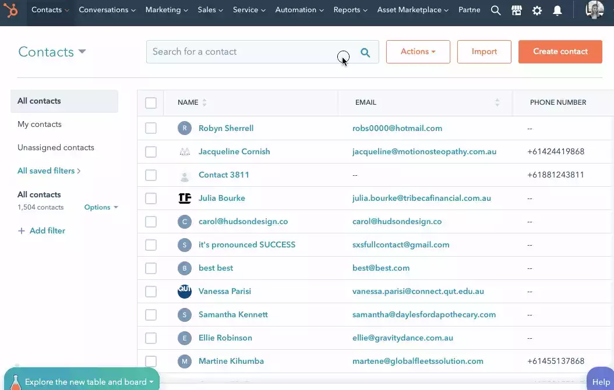Image resolution: width=614 pixels, height=390 pixels.
Task: Select the Robyn Sherrell row checkbox
Action: click(151, 129)
